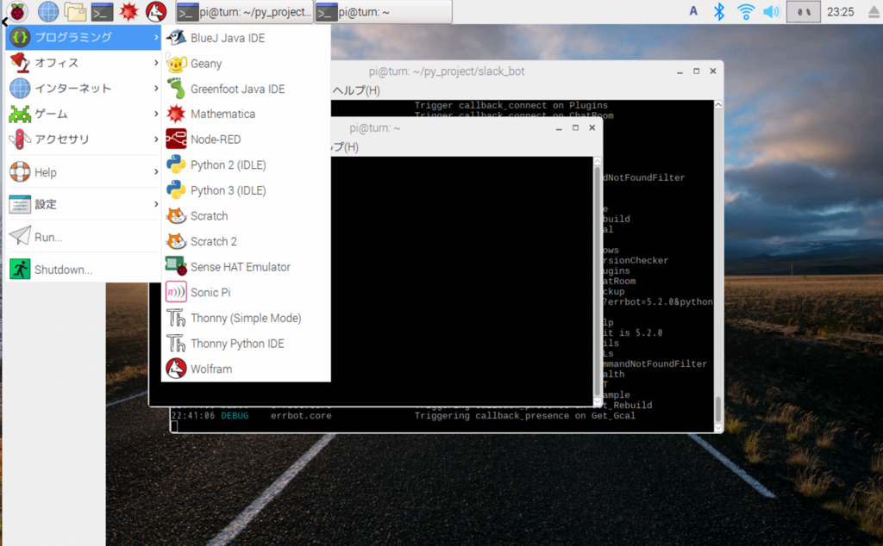Click the 23:25 clock in the panel

coord(840,12)
